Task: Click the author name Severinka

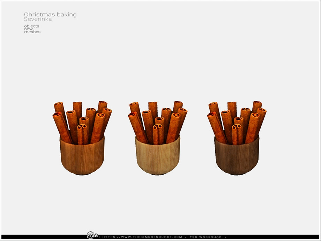Action: [38, 20]
